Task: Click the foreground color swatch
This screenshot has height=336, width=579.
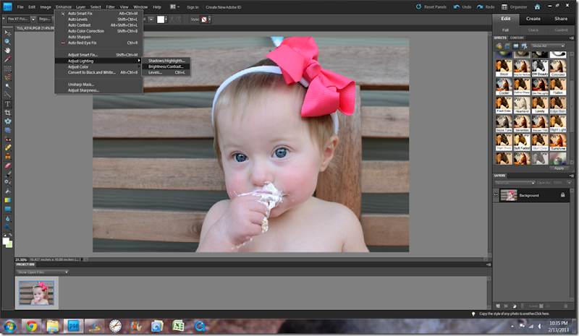Action: pos(6,241)
